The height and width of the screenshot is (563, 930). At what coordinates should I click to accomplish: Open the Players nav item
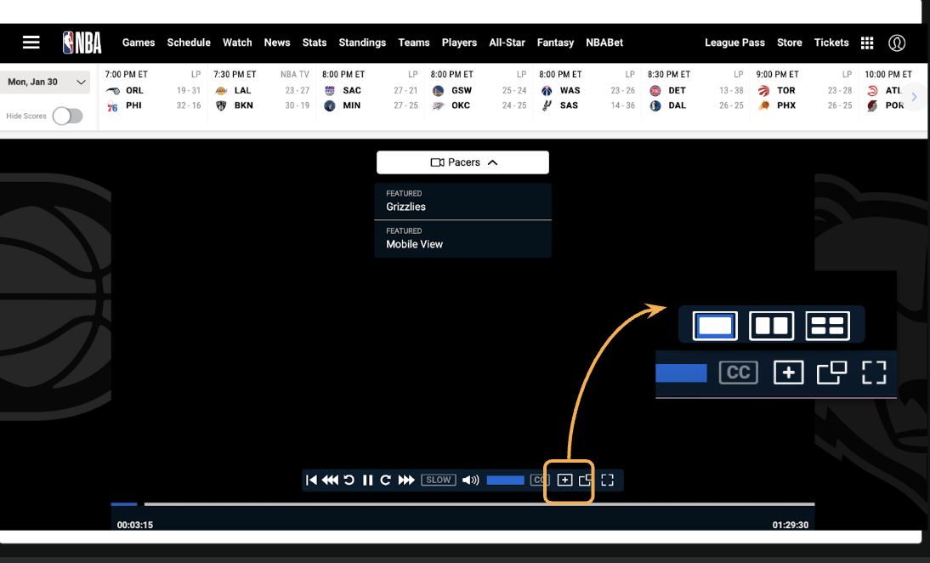pos(459,43)
